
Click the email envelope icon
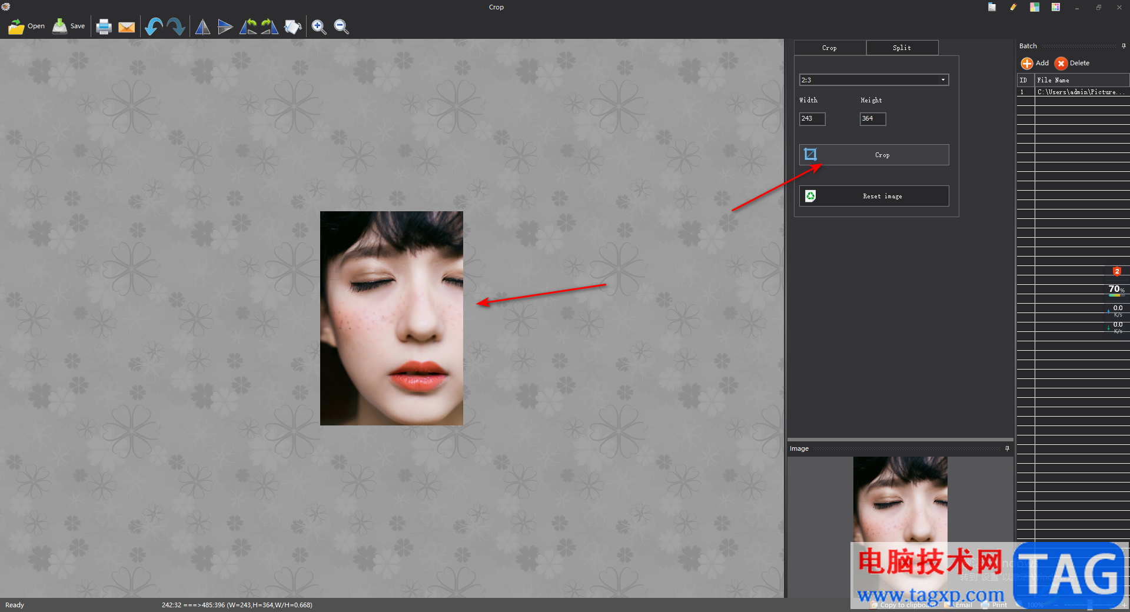(x=127, y=27)
